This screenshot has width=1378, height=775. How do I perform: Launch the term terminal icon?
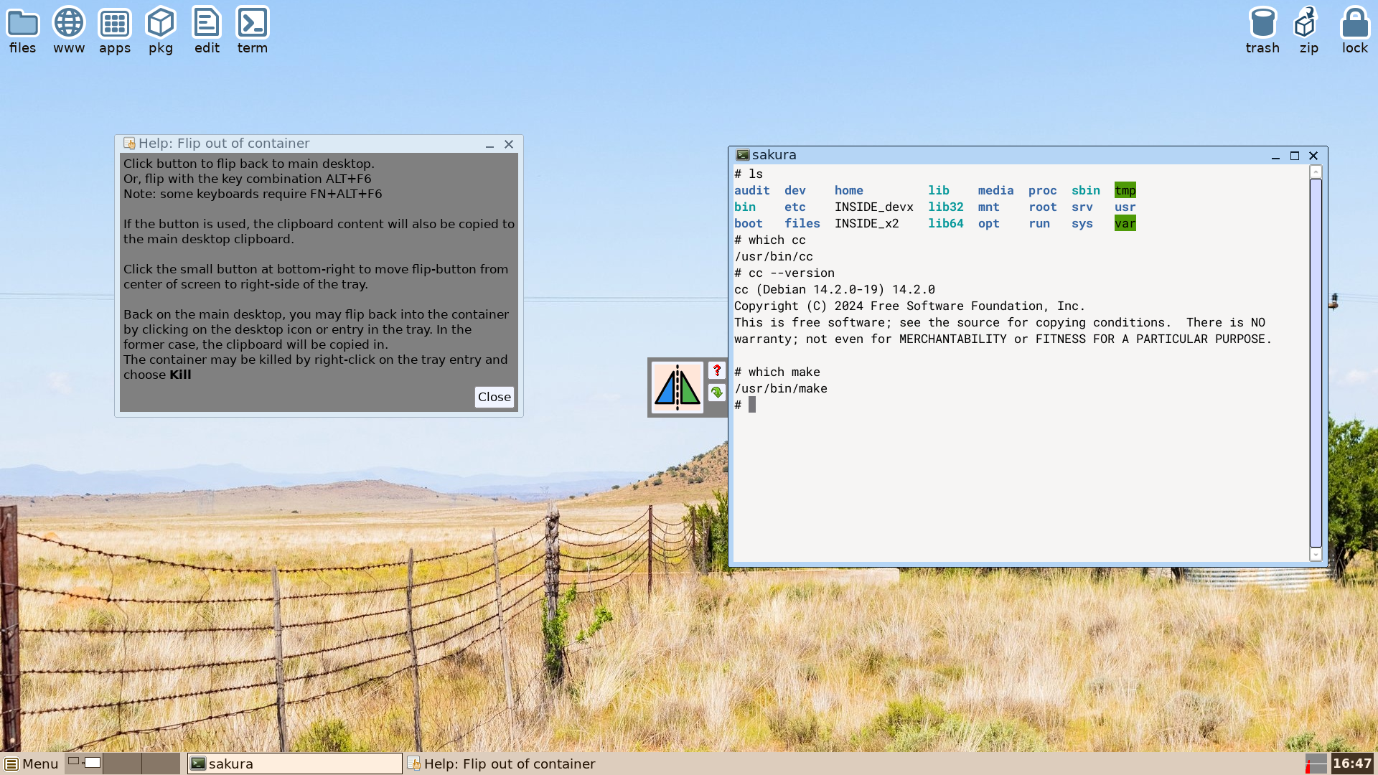(x=253, y=30)
